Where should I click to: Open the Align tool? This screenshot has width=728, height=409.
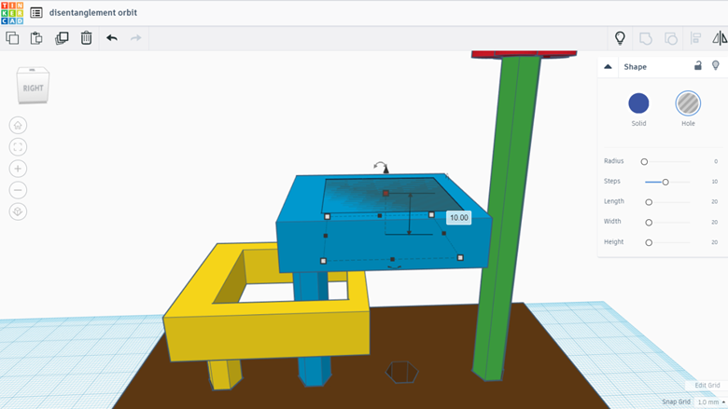point(695,38)
